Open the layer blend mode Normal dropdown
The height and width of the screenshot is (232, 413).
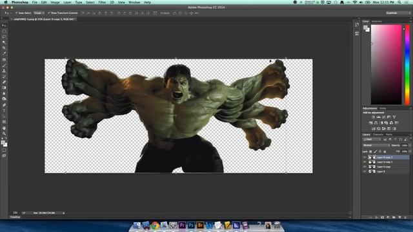click(x=376, y=146)
